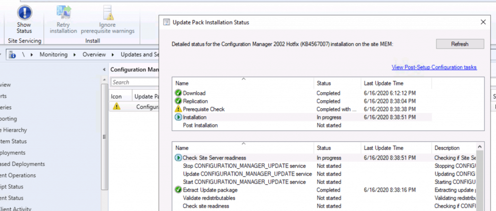Select the Replication row

(302, 101)
